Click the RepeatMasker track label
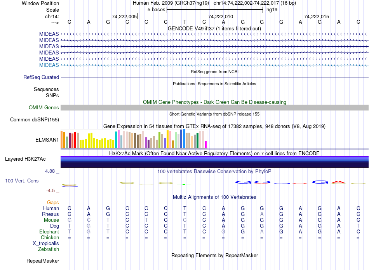 43,261
